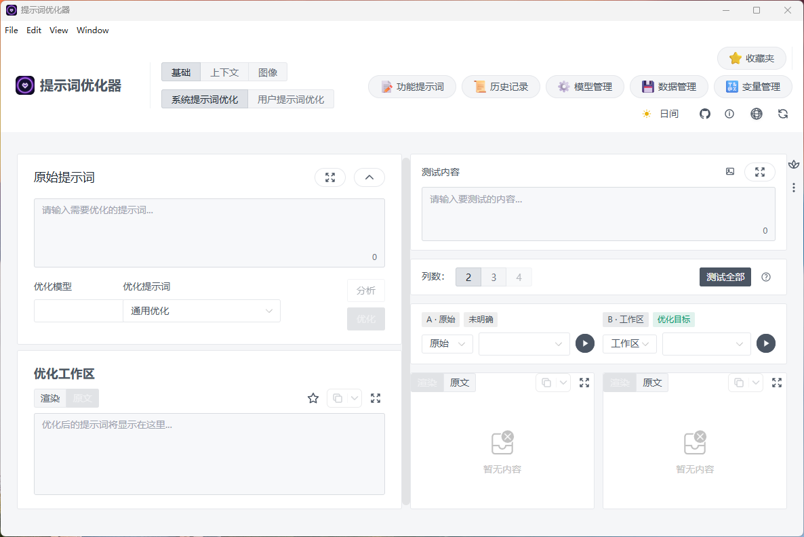Viewport: 804px width, 537px height.
Task: Click the star favorite icon in 优化工作区
Action: click(313, 398)
